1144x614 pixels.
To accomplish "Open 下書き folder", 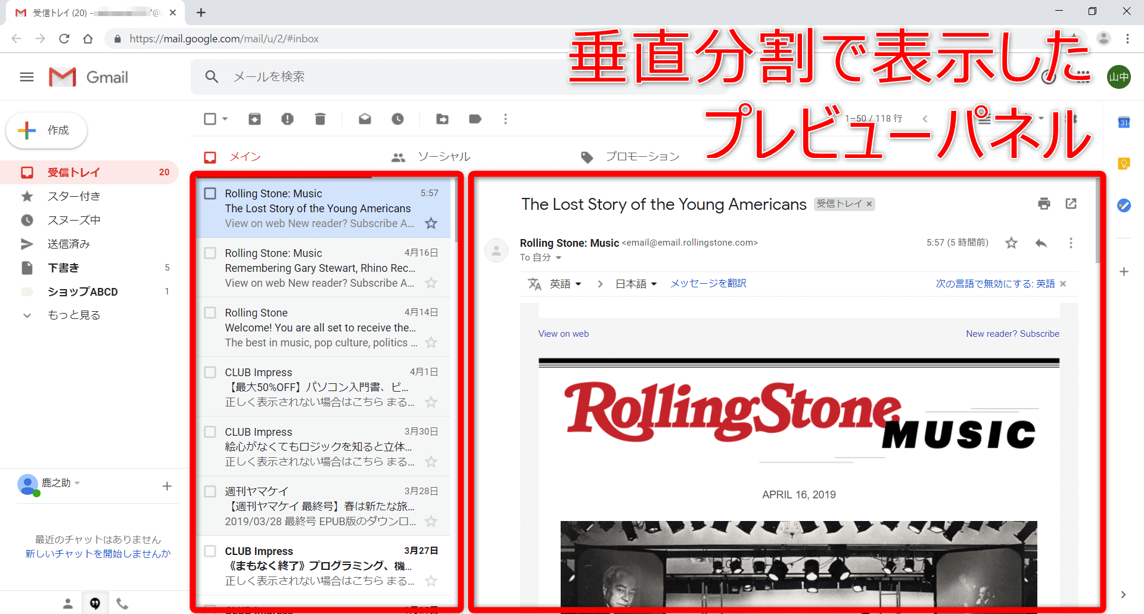I will [89, 268].
